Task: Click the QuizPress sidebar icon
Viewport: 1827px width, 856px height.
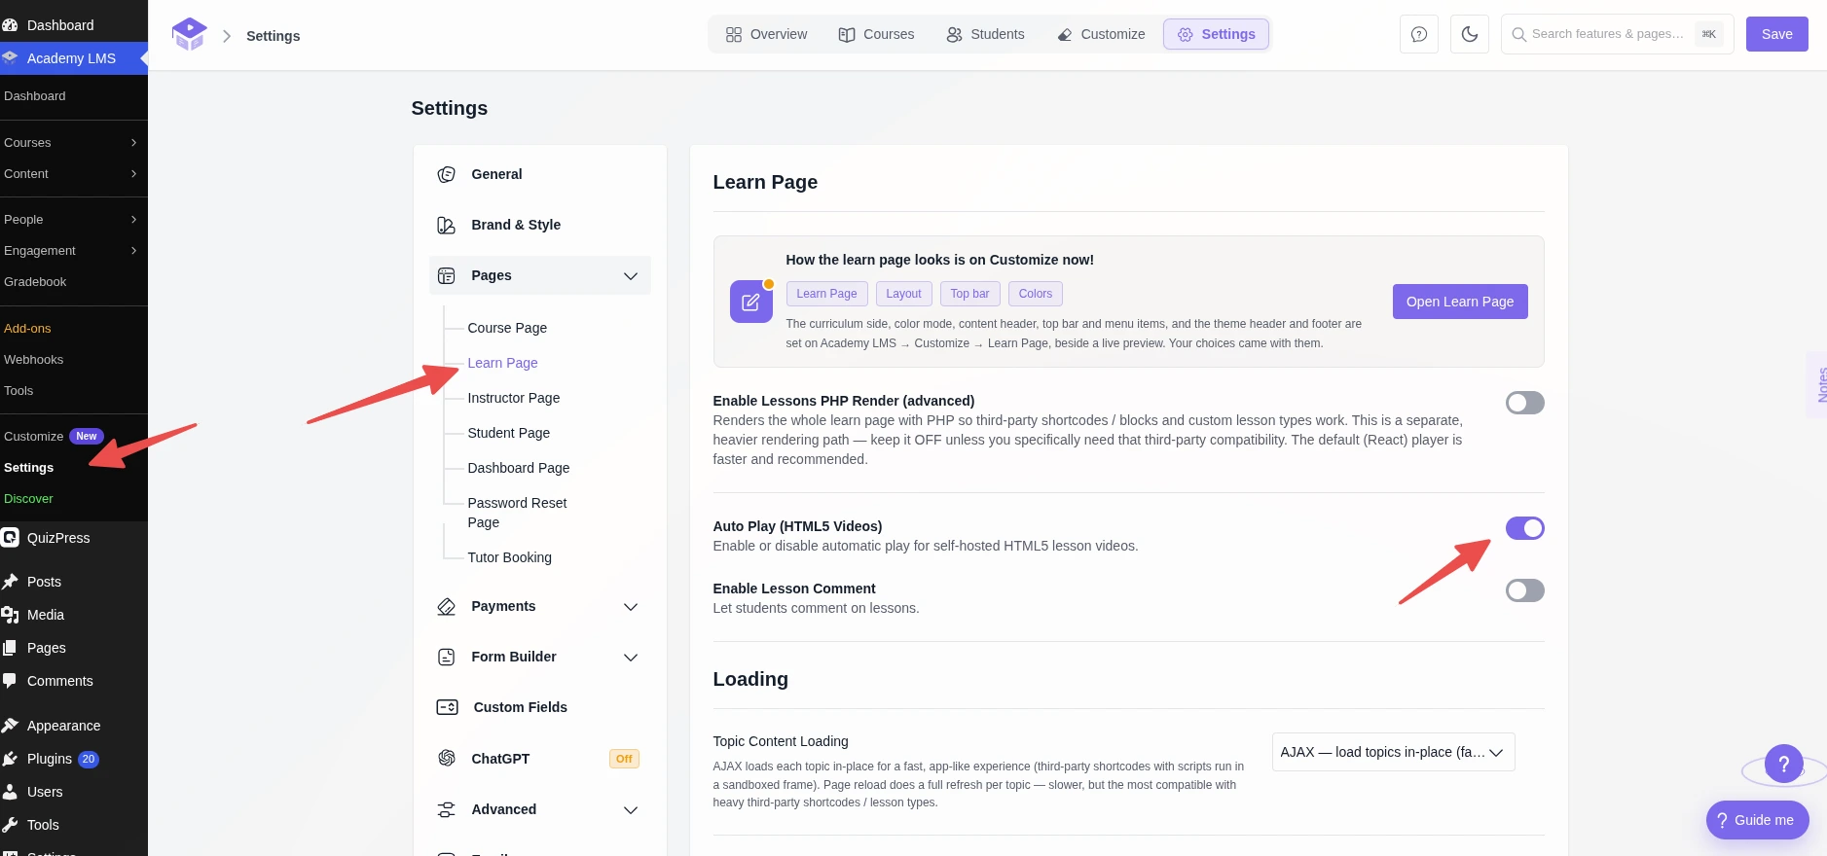Action: 11,537
